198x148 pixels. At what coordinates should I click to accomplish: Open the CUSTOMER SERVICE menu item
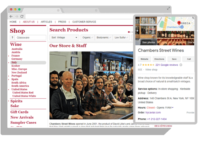[x=84, y=22]
